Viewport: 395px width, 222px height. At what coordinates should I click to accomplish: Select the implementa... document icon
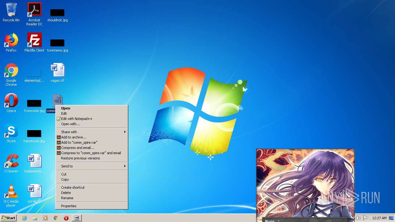(34, 163)
